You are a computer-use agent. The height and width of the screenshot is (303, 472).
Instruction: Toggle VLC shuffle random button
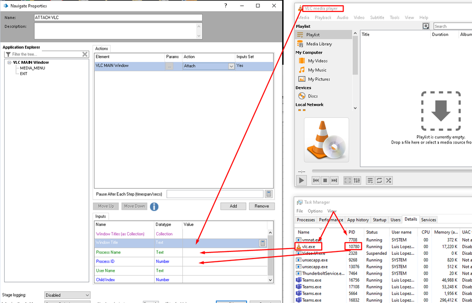point(389,181)
